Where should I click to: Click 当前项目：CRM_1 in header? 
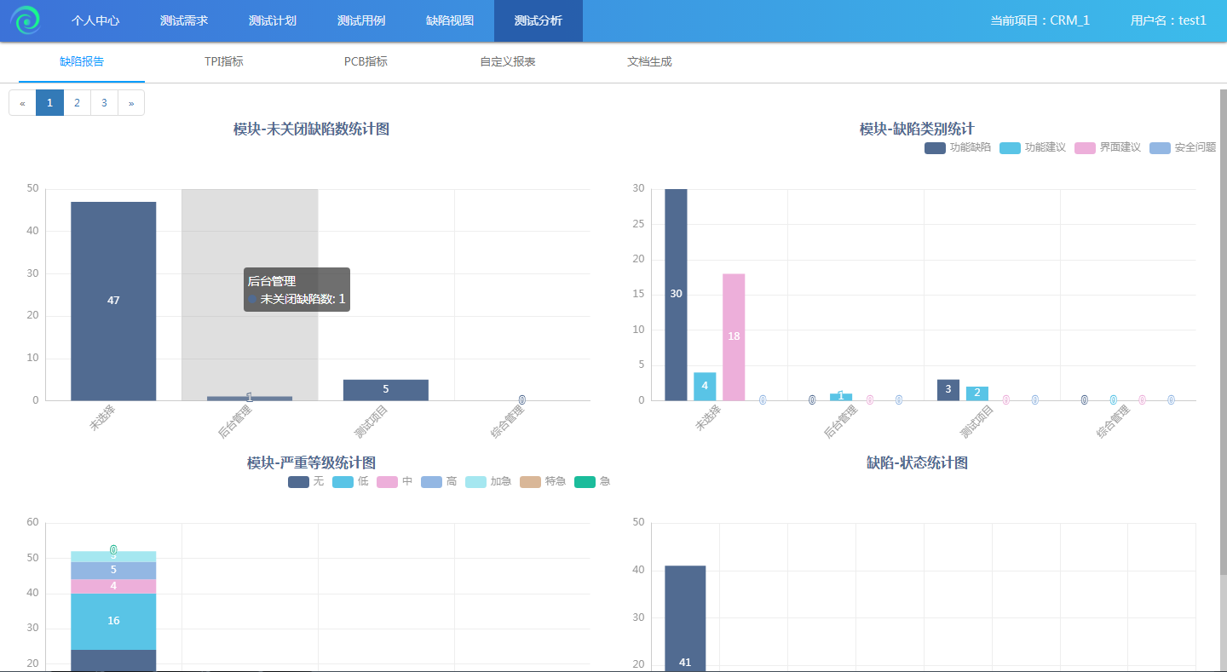[1040, 20]
